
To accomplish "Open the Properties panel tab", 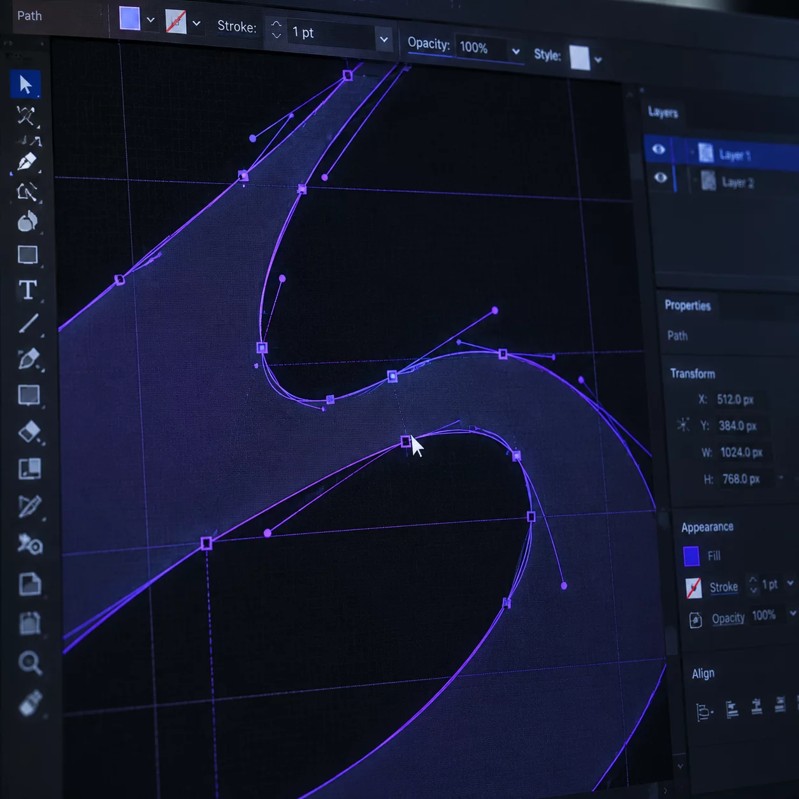I will pos(687,305).
